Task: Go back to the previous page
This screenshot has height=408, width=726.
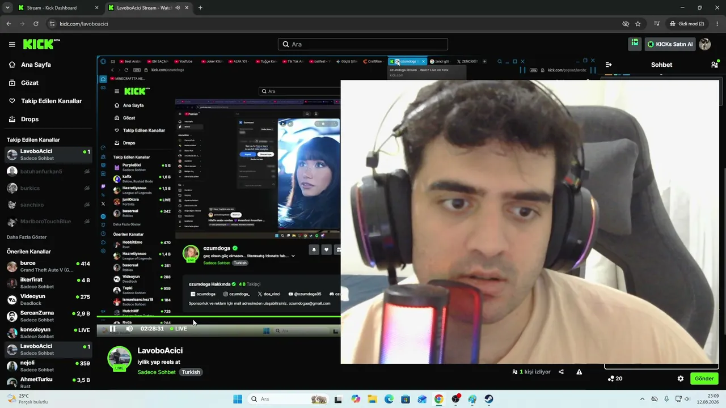Action: (9, 24)
